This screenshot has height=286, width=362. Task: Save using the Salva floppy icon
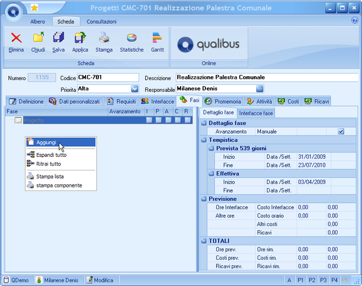58,37
